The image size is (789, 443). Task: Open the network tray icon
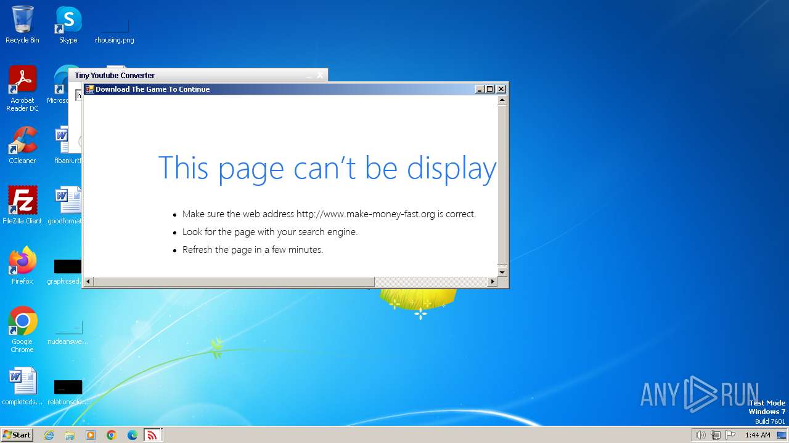[716, 435]
